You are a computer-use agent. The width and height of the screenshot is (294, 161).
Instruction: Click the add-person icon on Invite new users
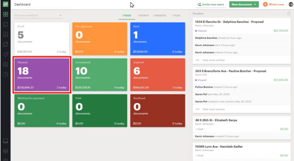pos(199,4)
